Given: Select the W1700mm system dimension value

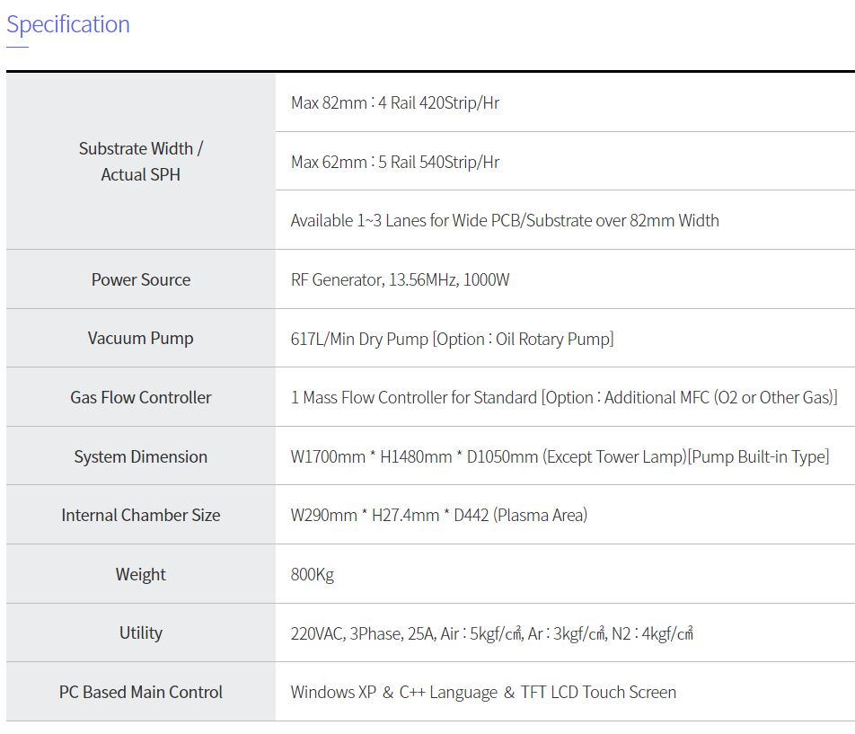Looking at the screenshot, I should click(560, 456).
